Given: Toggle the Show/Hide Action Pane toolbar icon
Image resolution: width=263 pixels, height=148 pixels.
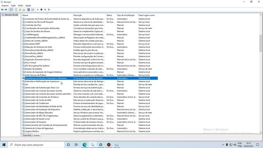Looking at the screenshot, I should pos(32,10).
